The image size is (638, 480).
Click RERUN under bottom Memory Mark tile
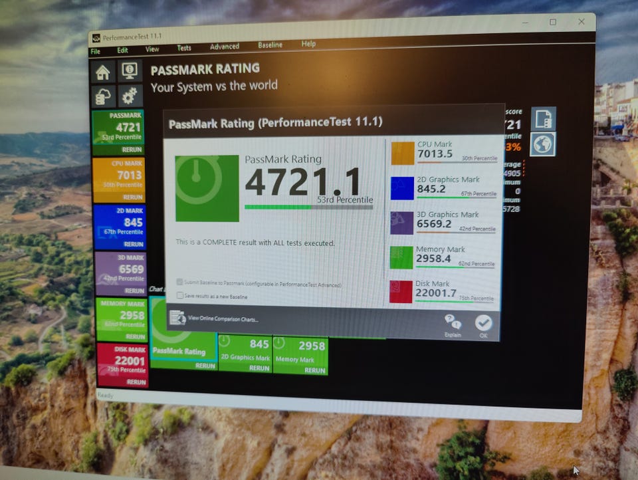(x=314, y=370)
